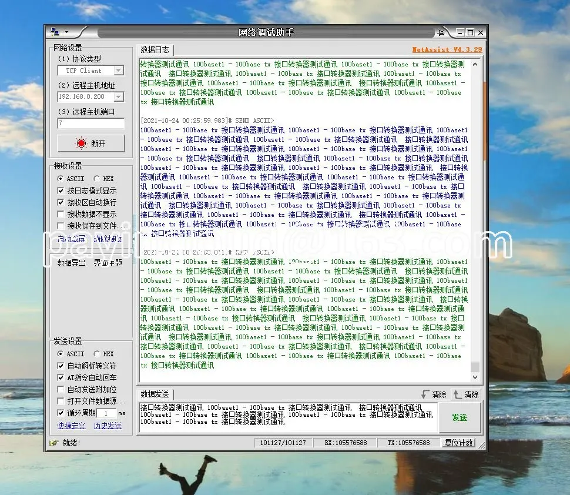This screenshot has height=495, width=570.
Task: Open the NetAssist V4.3.29 link
Action: click(447, 50)
